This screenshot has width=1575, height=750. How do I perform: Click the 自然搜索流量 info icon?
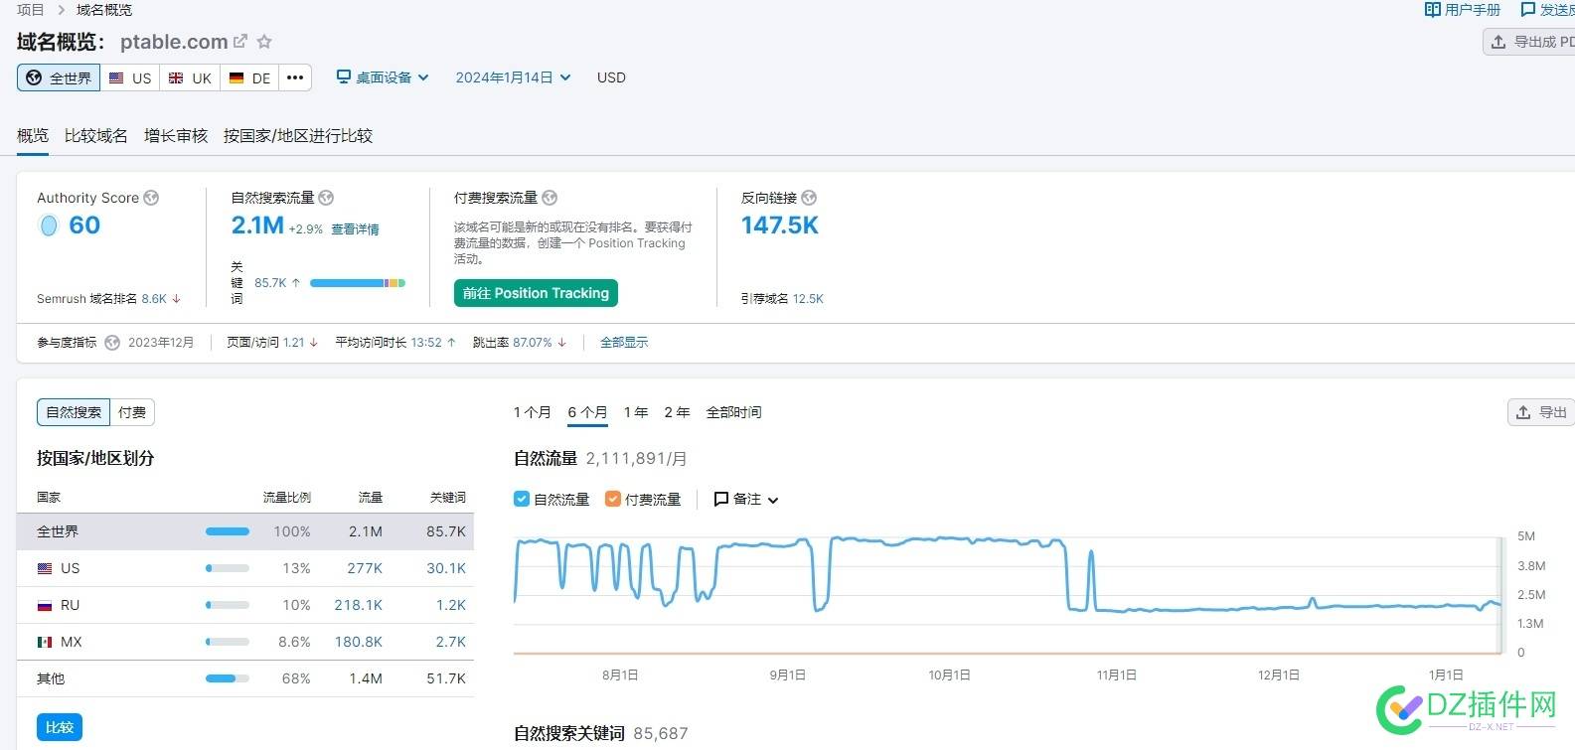click(x=326, y=198)
